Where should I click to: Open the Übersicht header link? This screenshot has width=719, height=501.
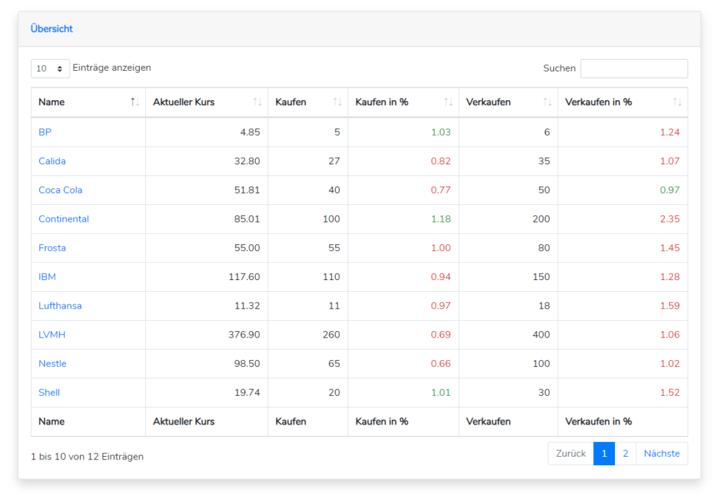click(x=51, y=29)
